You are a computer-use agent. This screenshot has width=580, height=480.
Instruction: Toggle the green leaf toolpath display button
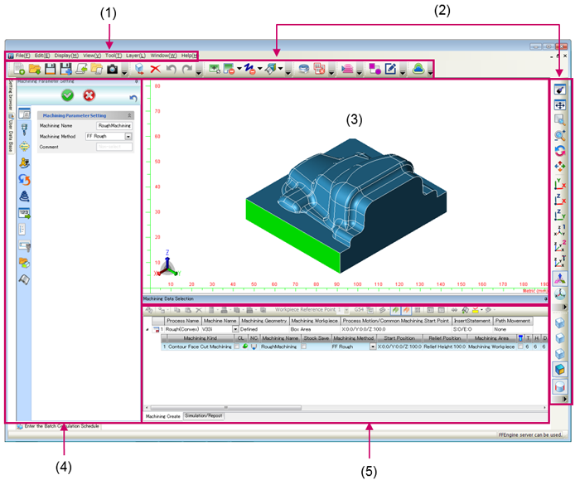[x=395, y=310]
